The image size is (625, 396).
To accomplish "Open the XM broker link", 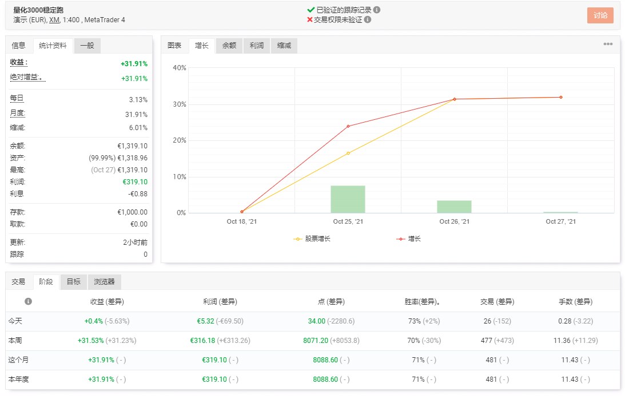I will (54, 20).
